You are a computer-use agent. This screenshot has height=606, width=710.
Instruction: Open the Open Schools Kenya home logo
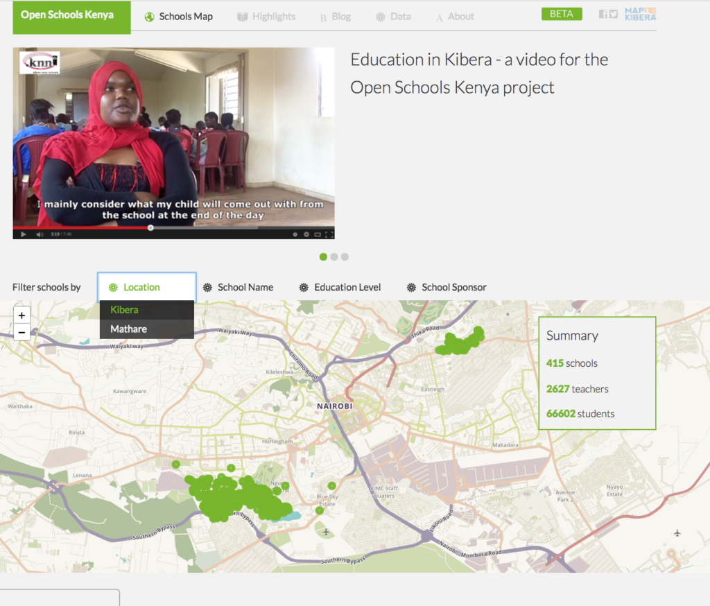tap(71, 17)
